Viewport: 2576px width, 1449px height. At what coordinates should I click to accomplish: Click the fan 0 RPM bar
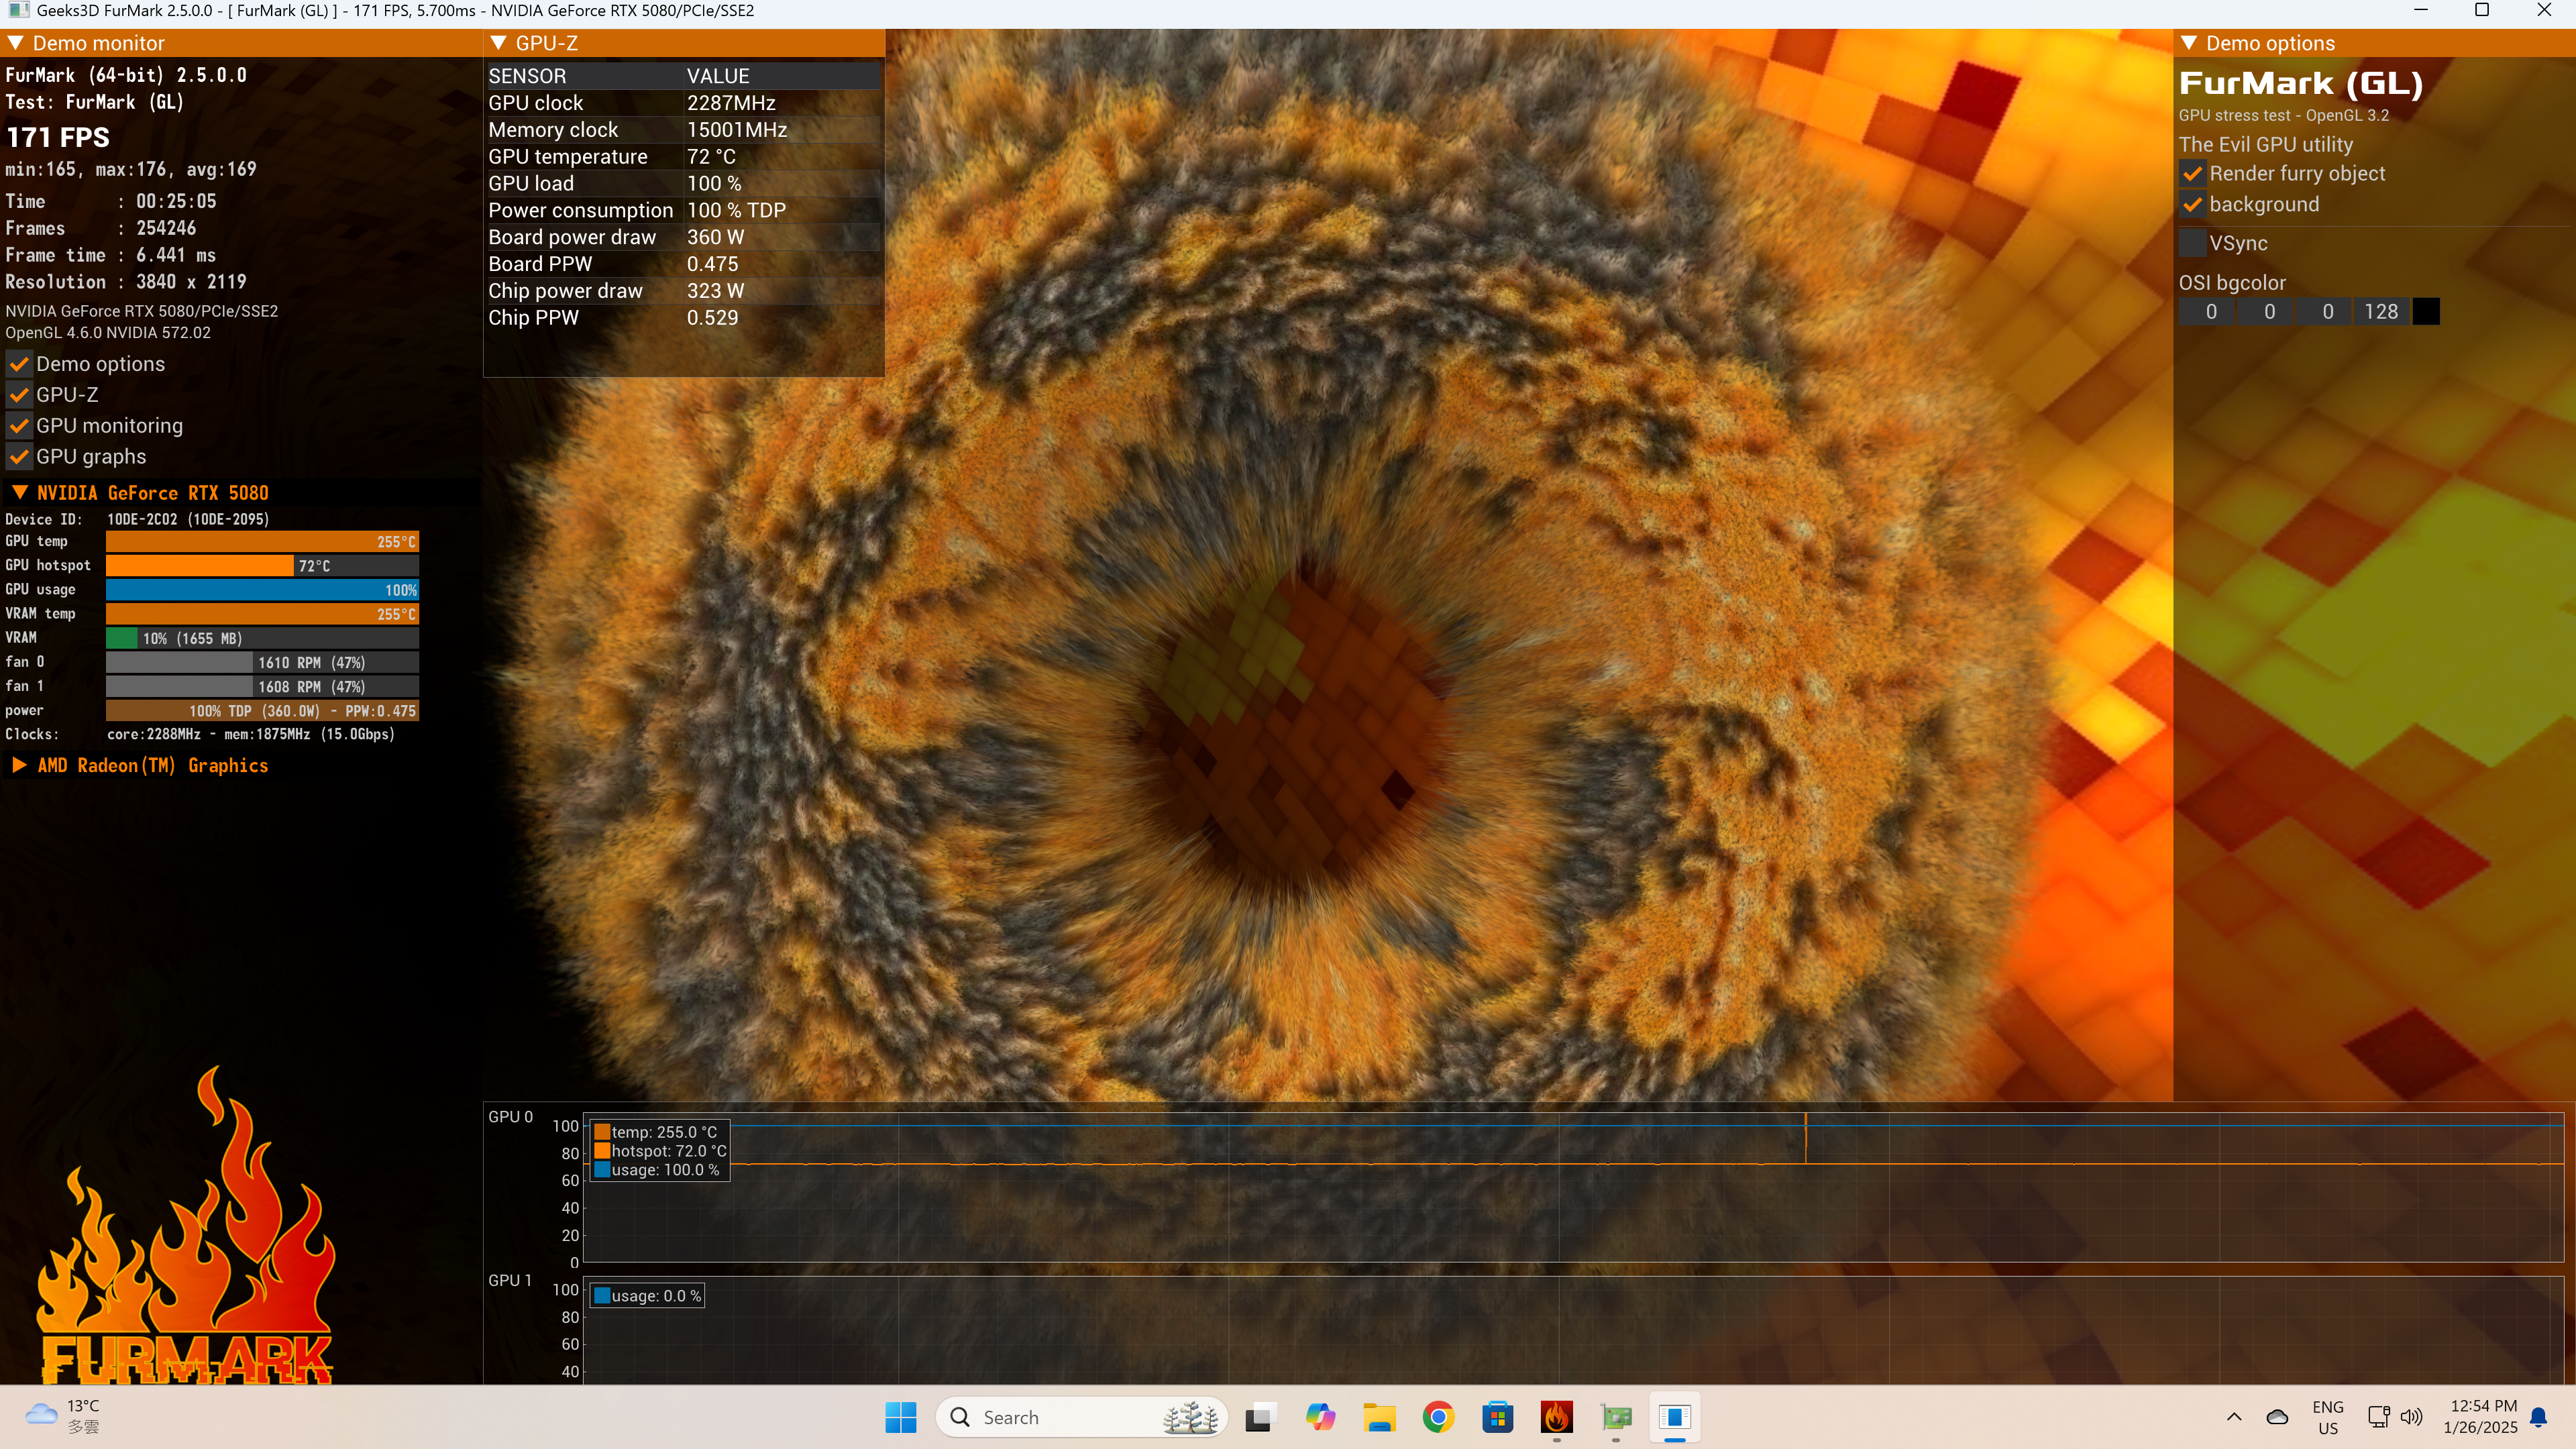click(262, 662)
